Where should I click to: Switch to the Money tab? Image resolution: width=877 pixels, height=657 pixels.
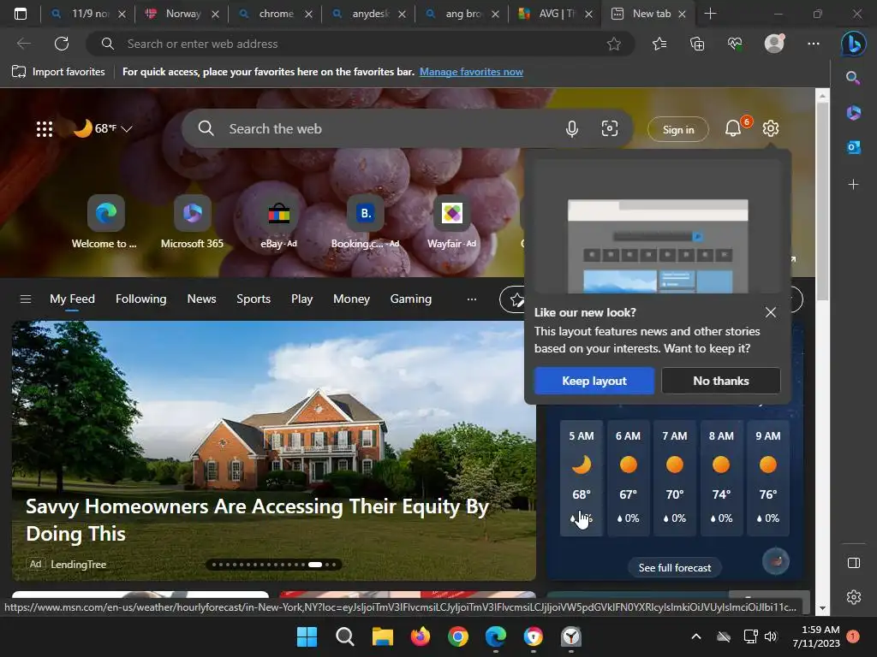tap(351, 299)
